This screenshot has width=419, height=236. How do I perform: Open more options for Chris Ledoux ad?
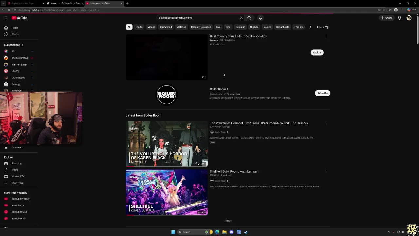click(327, 36)
